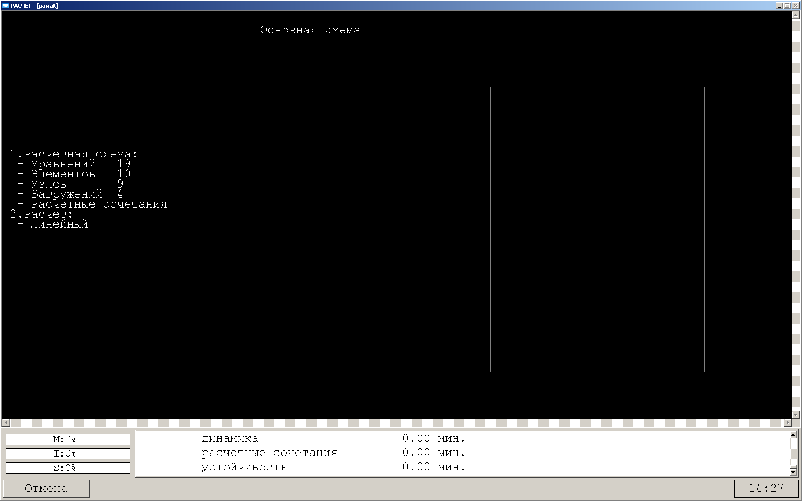802x501 pixels.
Task: Click the 'Элементов 10' line
Action: click(x=74, y=174)
